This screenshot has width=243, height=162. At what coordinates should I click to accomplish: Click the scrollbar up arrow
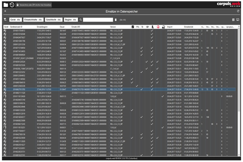coord(239,27)
